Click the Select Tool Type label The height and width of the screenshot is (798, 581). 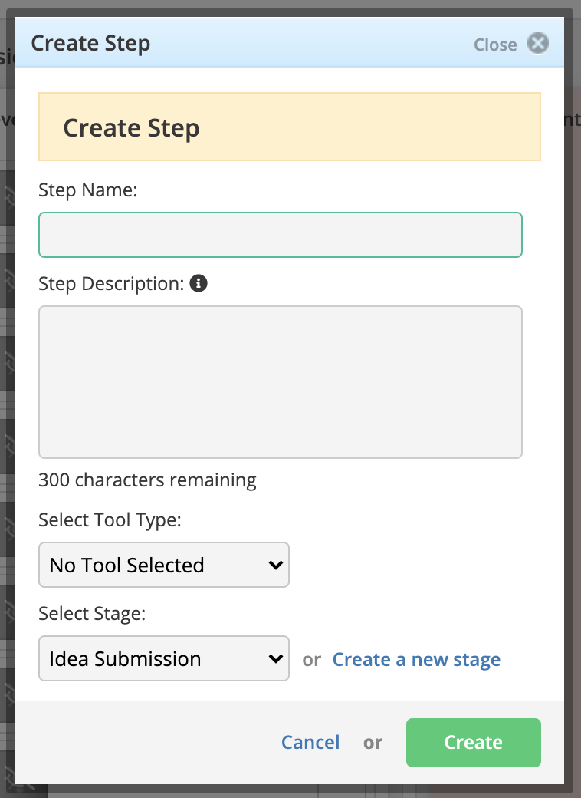(x=110, y=520)
